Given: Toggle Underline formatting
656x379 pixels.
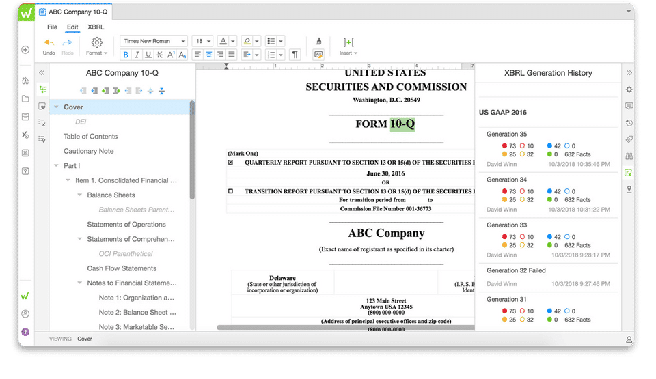Looking at the screenshot, I should [148, 55].
